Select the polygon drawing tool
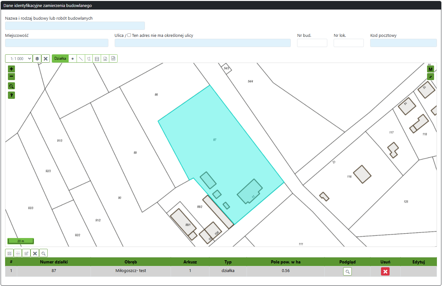442x286 pixels. pos(89,58)
